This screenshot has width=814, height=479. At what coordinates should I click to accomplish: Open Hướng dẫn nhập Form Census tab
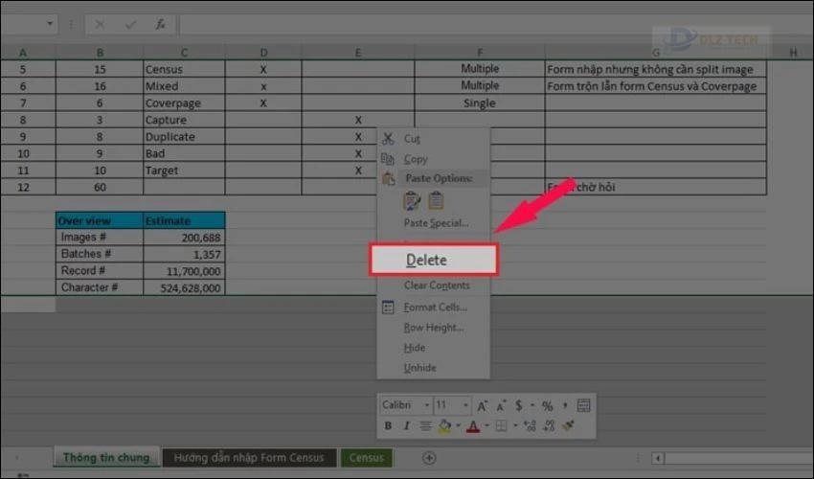coord(249,458)
